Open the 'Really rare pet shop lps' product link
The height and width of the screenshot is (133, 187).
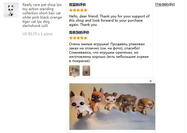click(x=42, y=15)
